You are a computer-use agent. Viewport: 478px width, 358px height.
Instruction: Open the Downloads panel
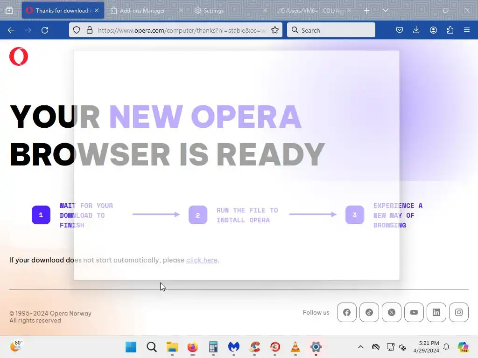coord(416,30)
